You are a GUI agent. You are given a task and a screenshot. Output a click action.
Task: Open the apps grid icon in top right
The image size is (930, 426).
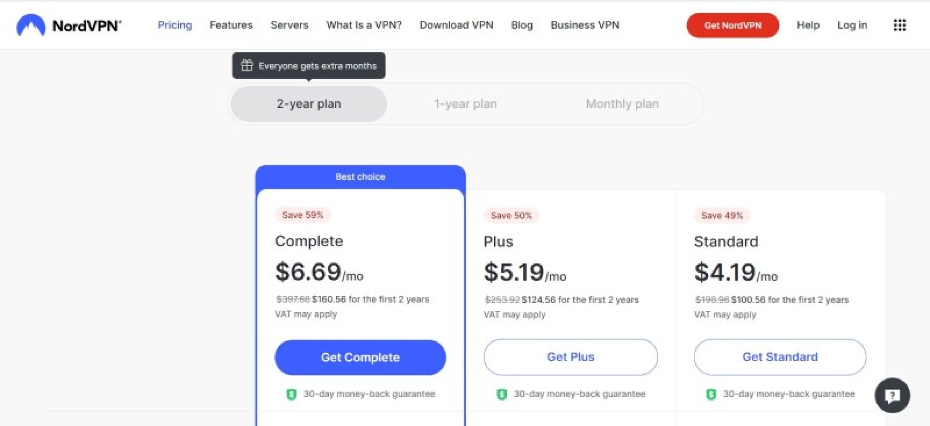point(900,25)
